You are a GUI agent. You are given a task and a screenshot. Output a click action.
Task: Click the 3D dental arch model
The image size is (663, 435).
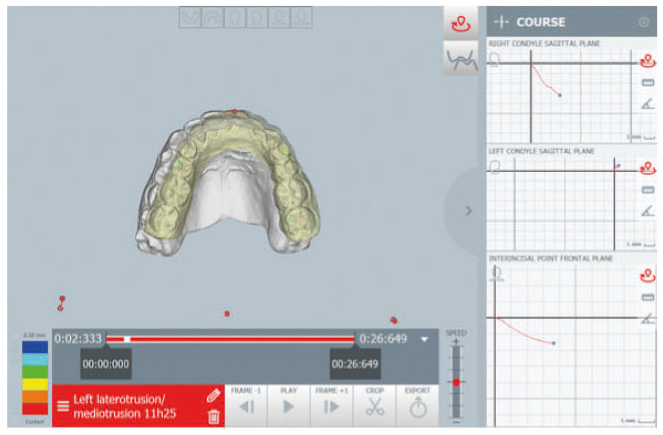pos(228,183)
